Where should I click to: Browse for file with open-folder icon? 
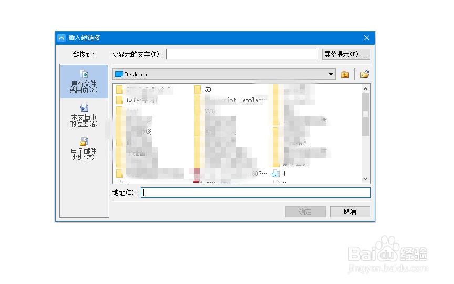click(364, 75)
